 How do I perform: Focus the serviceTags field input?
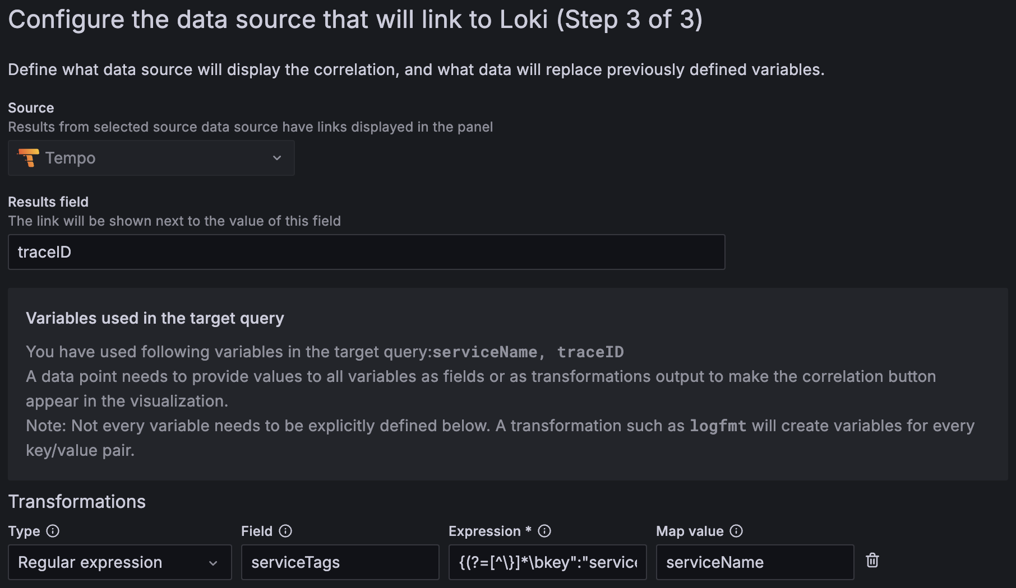(x=340, y=562)
